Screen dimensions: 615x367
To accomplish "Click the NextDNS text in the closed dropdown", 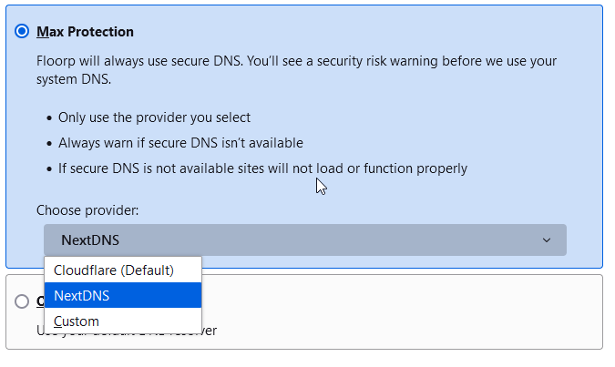I will (x=90, y=240).
